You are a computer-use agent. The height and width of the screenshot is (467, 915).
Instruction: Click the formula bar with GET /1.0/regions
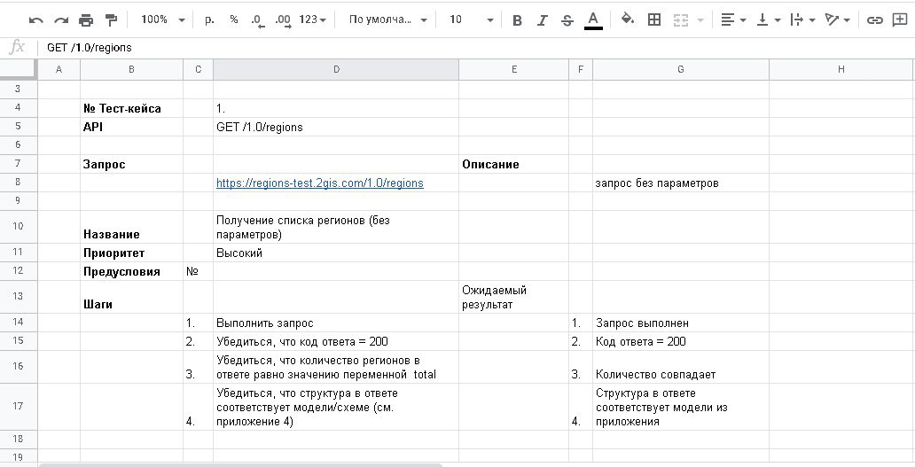click(x=475, y=48)
